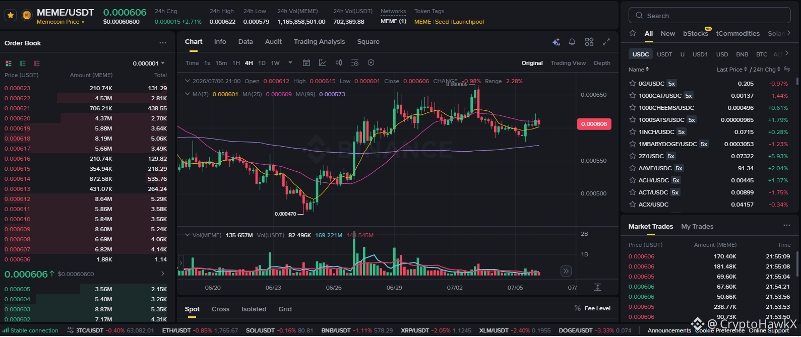This screenshot has height=337, width=801.
Task: Select the 1s time interval
Action: (207, 63)
